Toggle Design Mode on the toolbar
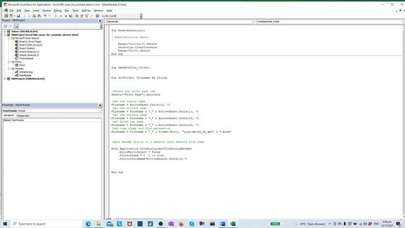Screen dimensions: 405x228 pos(70,16)
